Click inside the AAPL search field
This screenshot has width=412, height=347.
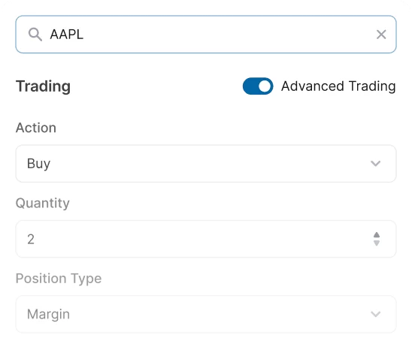[x=206, y=35]
